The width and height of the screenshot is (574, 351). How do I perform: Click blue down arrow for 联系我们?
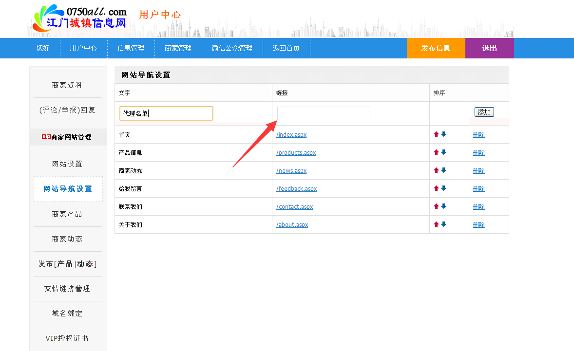pos(444,206)
